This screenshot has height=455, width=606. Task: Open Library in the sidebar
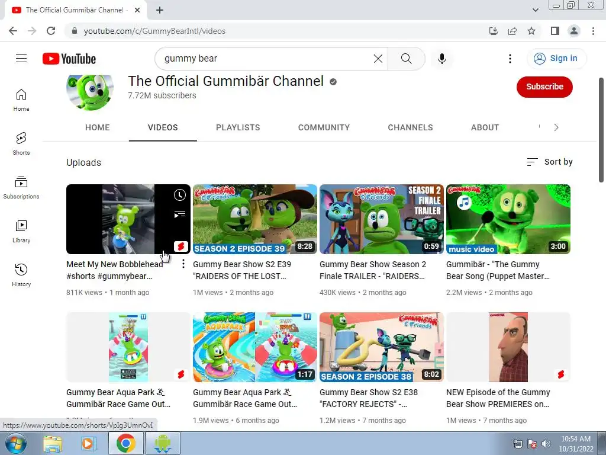click(x=21, y=232)
